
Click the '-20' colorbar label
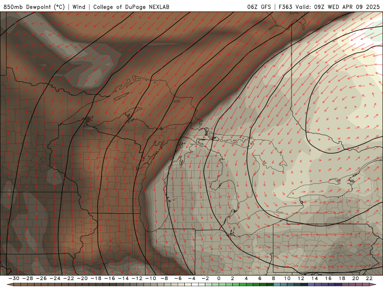[x=82, y=278]
